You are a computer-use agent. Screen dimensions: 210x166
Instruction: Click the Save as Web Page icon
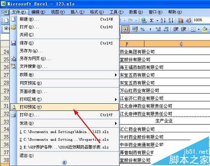[13, 58]
